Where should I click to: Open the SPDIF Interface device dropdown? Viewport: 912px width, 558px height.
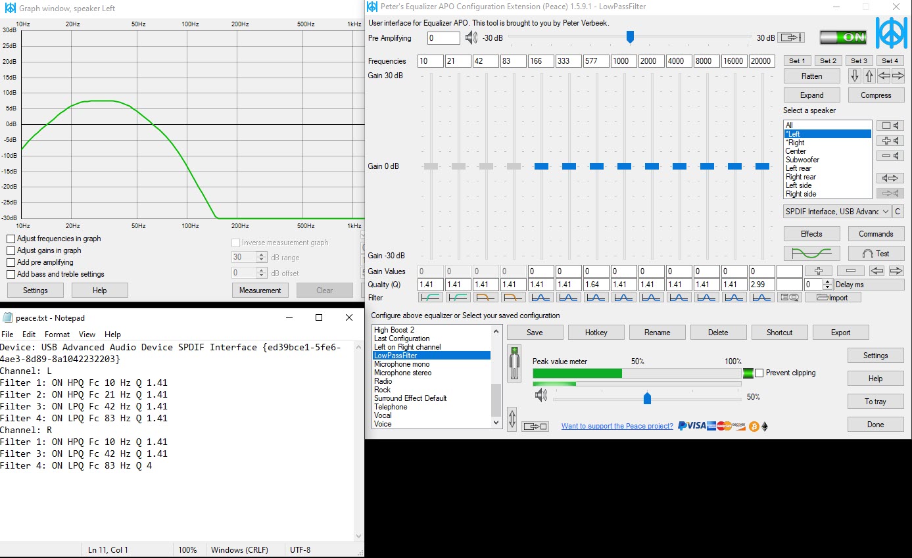tap(837, 212)
